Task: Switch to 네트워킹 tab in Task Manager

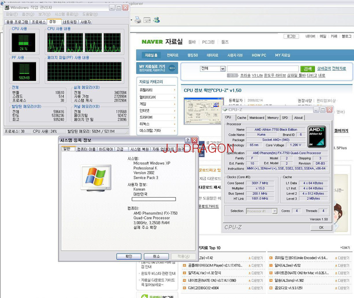Action: pyautogui.click(x=70, y=22)
